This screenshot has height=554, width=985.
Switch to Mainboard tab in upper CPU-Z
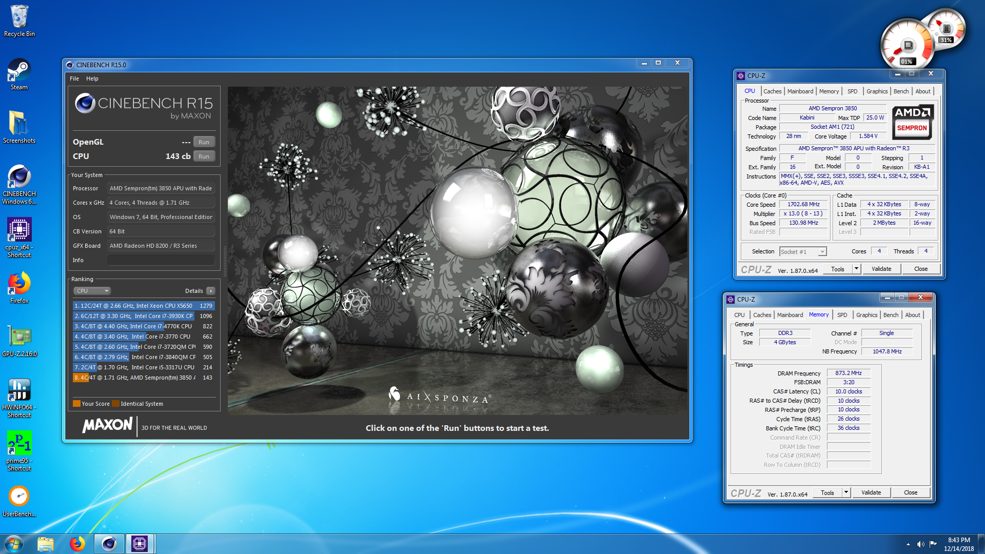click(800, 91)
